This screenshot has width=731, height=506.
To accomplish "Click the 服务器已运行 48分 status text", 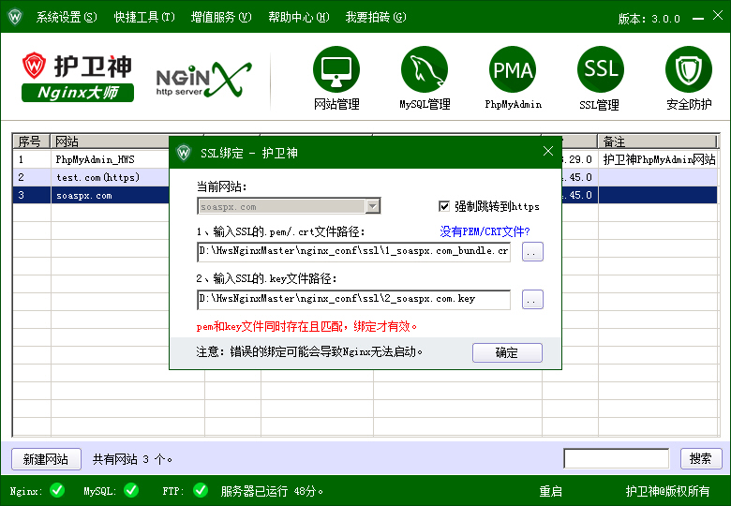I will pos(272,491).
